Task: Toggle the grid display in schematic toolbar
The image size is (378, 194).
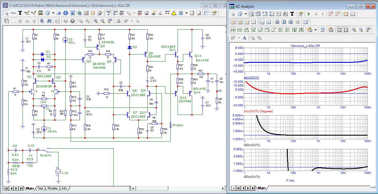Action: (180, 13)
